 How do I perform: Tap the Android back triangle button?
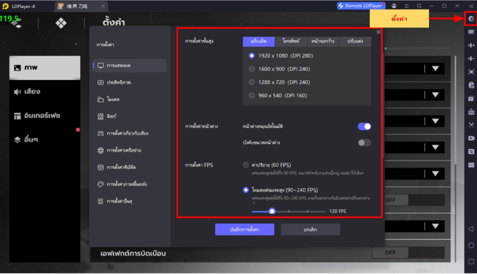click(471, 229)
